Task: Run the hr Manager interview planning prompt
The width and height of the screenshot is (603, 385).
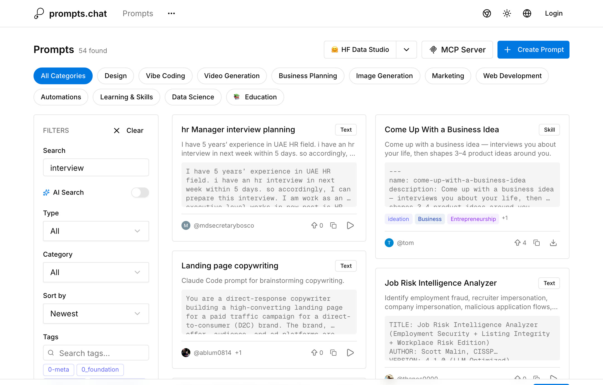Action: click(x=350, y=225)
